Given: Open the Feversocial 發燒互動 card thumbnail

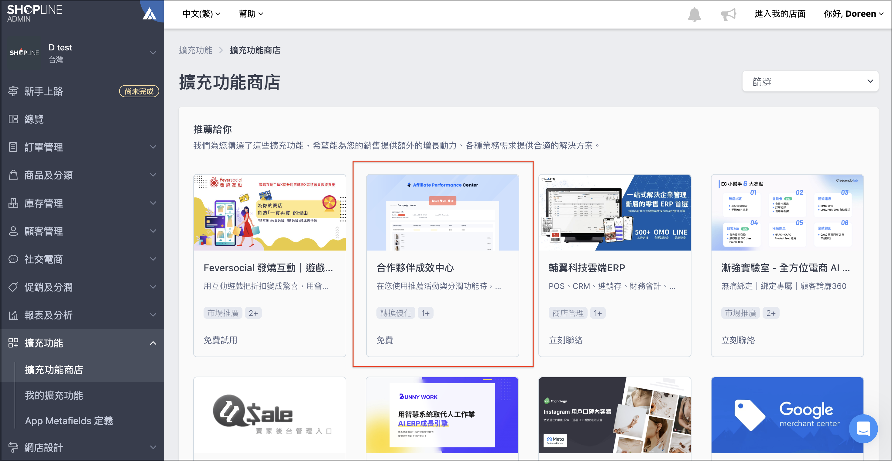Looking at the screenshot, I should (269, 213).
